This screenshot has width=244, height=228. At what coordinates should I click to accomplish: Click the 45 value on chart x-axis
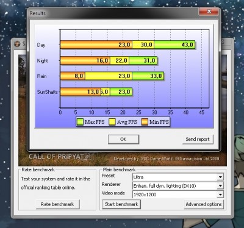click(201, 112)
